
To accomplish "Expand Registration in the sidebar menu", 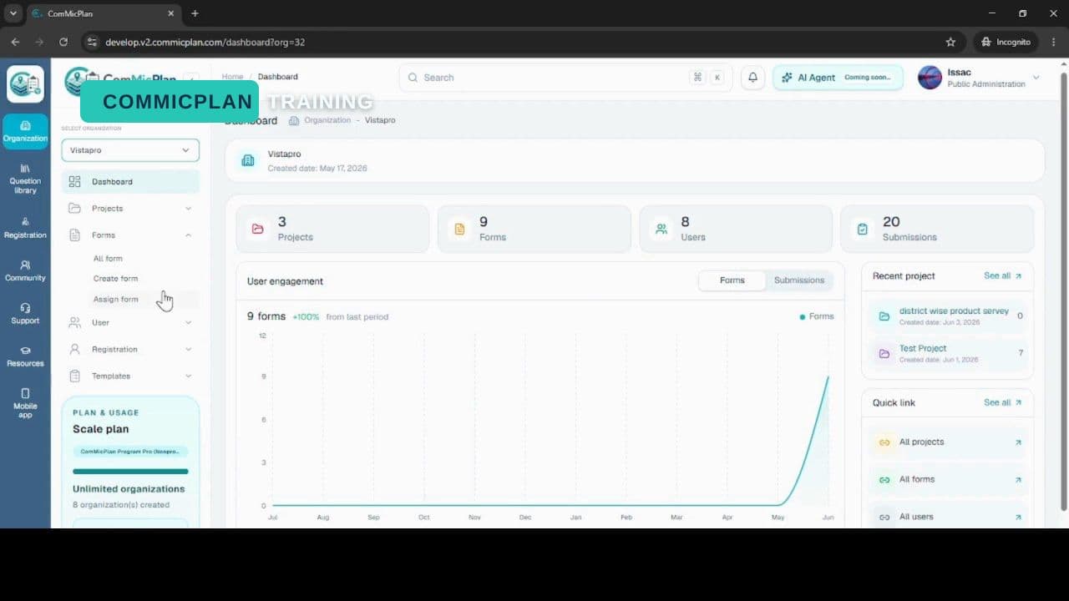I will coord(130,349).
